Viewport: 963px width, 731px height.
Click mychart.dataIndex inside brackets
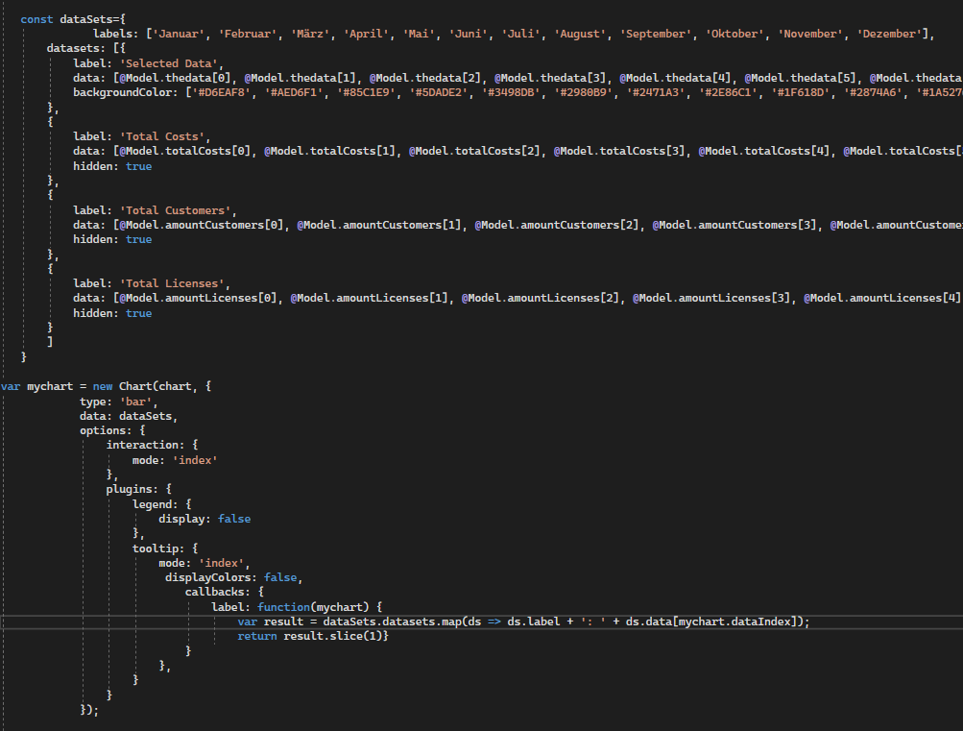(734, 621)
